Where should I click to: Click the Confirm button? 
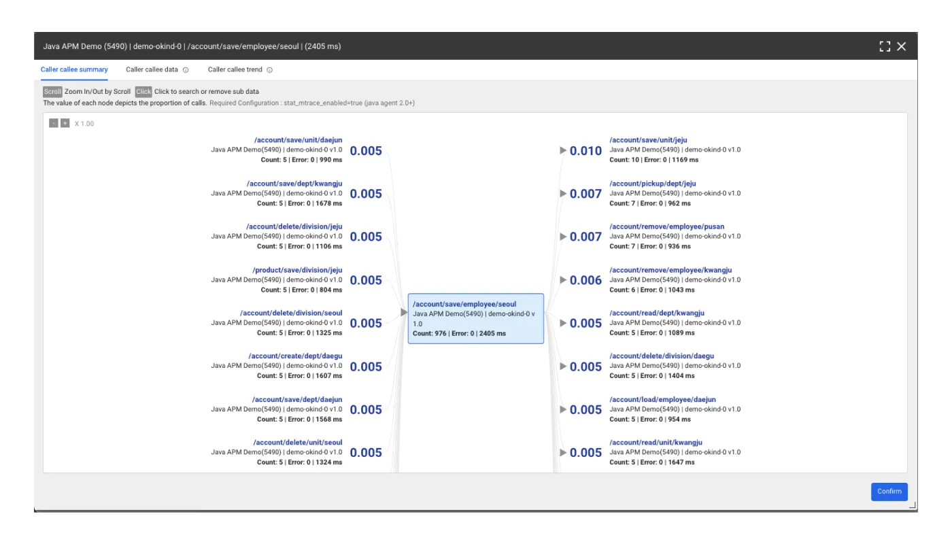(x=889, y=492)
